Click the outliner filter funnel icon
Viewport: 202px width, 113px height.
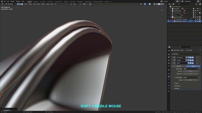(196, 4)
